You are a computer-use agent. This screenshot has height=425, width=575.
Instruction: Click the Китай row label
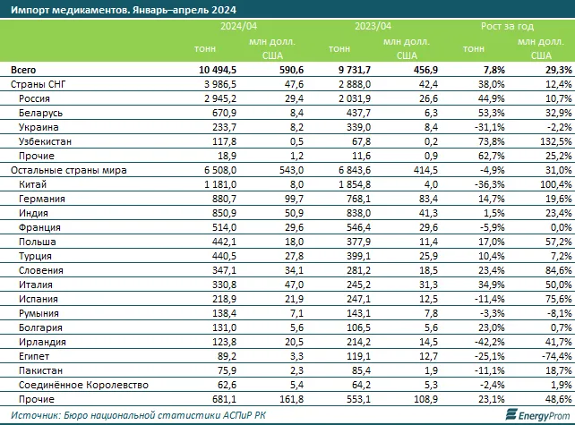point(33,184)
